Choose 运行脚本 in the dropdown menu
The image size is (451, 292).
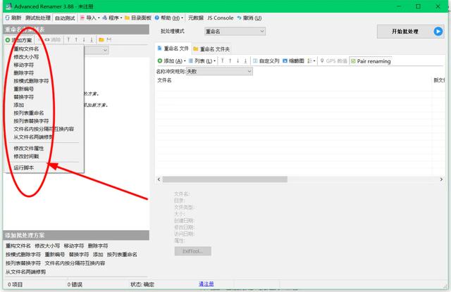[23, 167]
